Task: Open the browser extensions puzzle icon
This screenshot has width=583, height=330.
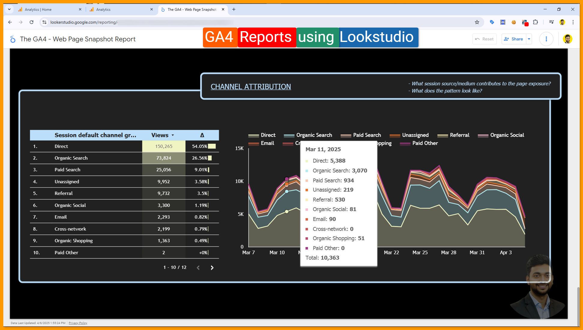Action: click(x=535, y=22)
